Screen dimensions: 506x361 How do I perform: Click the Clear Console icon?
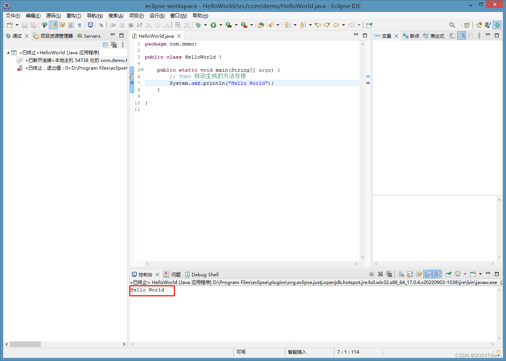click(x=401, y=274)
